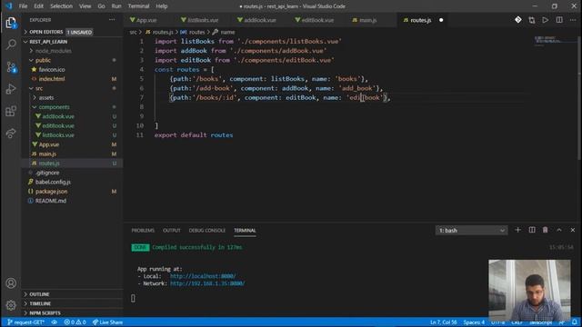Click Ln 7, Col 56 status item
This screenshot has height=327, width=582.
(443, 322)
